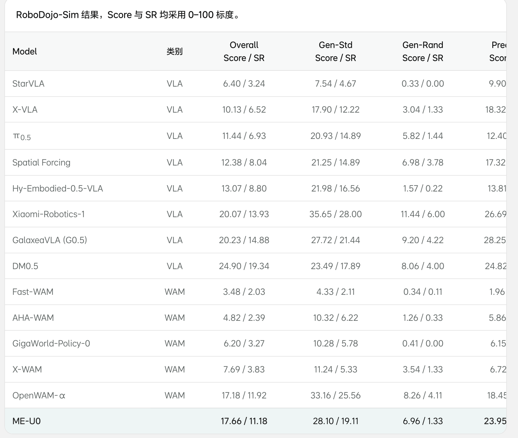The image size is (518, 438).
Task: Select Gen-Std value 21.25 / 14.89 for Spatial Forcing
Action: (x=335, y=163)
